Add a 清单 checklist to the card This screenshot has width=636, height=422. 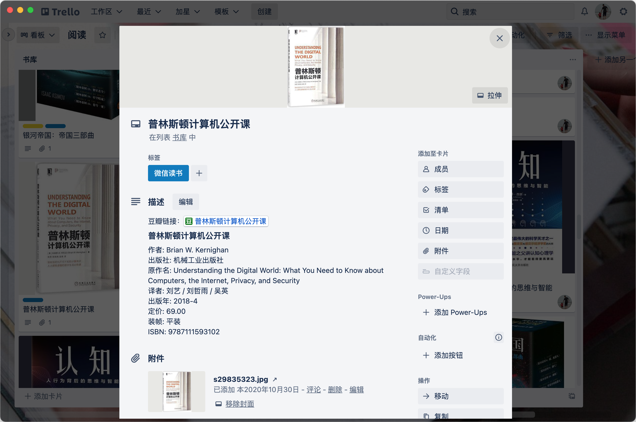(460, 210)
